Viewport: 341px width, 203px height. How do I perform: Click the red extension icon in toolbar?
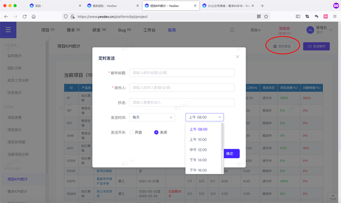click(326, 17)
